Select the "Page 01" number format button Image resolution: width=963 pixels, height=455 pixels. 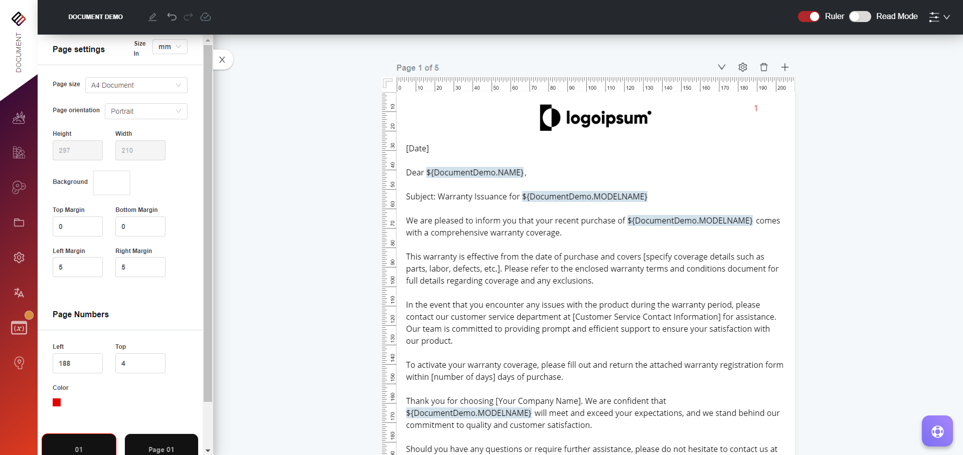pyautogui.click(x=161, y=446)
